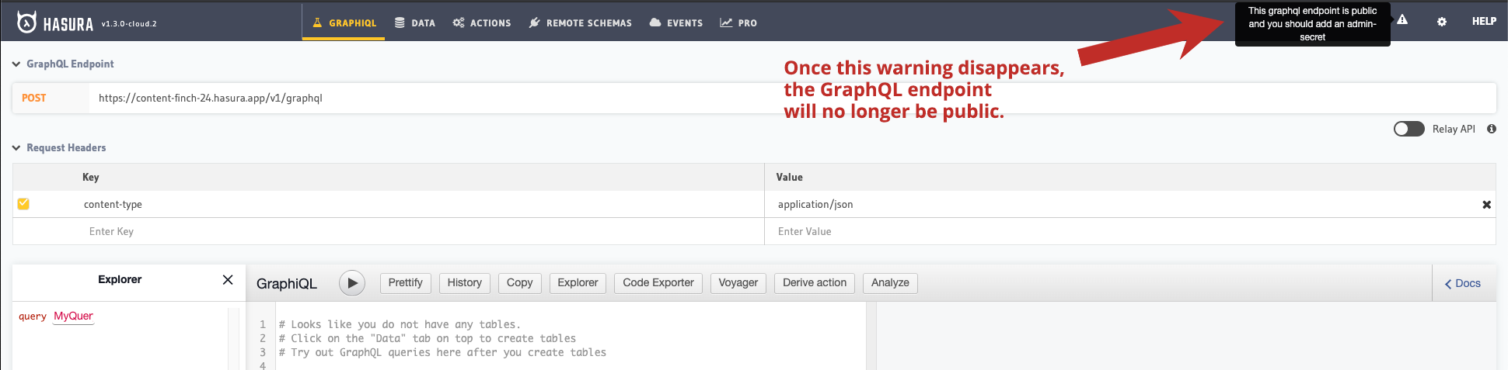Click the Explorer panel title
Viewport: 1508px width, 370px height.
(120, 279)
